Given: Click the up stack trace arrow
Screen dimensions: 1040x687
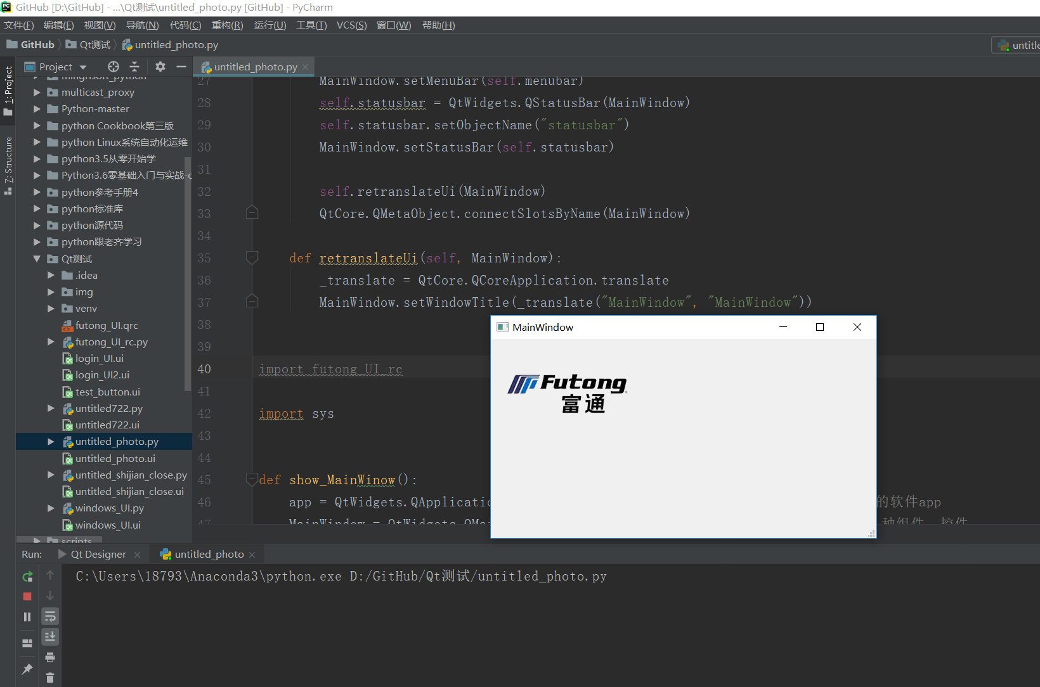Looking at the screenshot, I should tap(50, 575).
